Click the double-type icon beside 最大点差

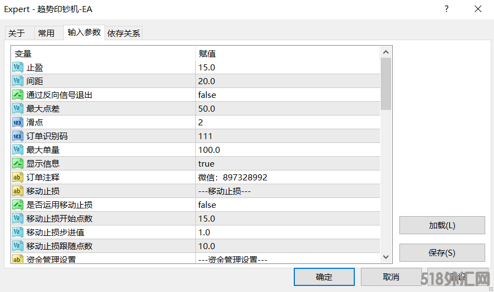tap(18, 109)
